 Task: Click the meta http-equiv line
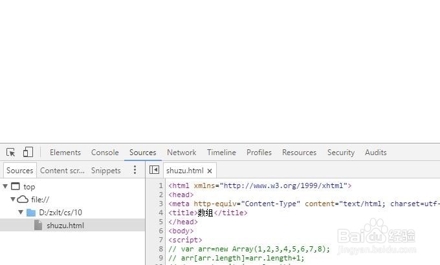coord(304,204)
